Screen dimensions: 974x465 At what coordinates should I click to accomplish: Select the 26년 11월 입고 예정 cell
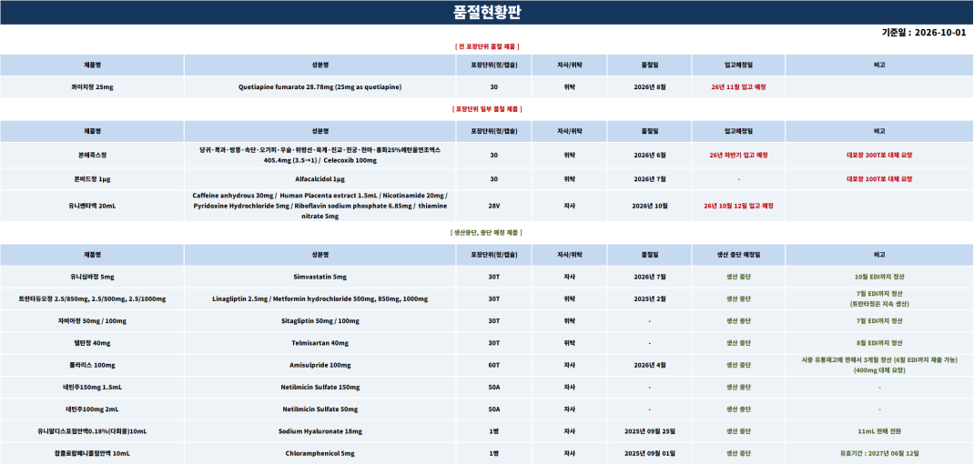(x=738, y=87)
